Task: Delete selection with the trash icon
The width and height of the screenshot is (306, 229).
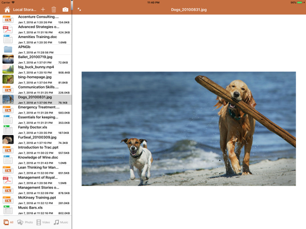Action: pos(54,9)
